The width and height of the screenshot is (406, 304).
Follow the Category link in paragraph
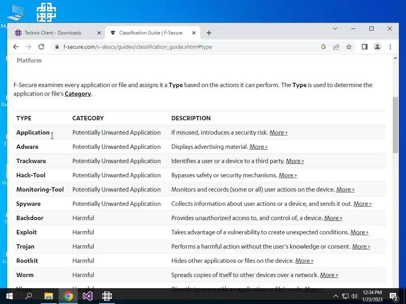[x=78, y=94]
